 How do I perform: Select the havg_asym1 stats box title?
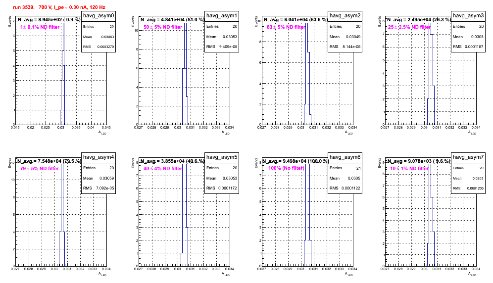pos(222,16)
